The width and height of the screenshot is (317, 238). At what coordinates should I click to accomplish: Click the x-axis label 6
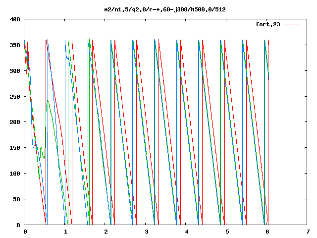(267, 232)
